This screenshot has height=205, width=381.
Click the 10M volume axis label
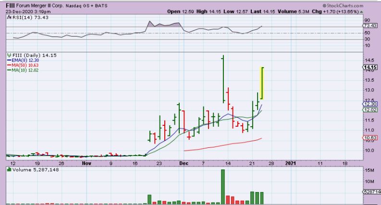pyautogui.click(x=369, y=181)
